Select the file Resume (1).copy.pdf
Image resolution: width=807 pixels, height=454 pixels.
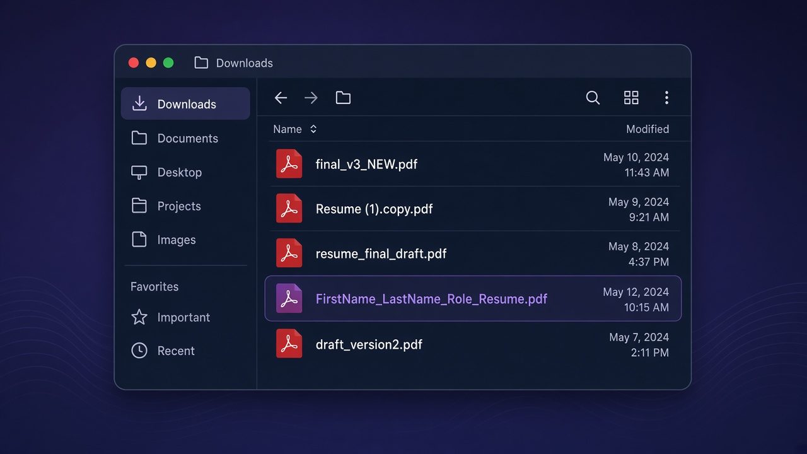374,209
